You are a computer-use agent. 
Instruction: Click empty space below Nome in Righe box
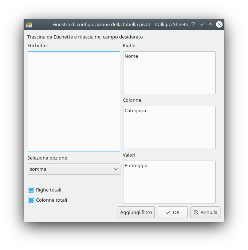pos(169,78)
